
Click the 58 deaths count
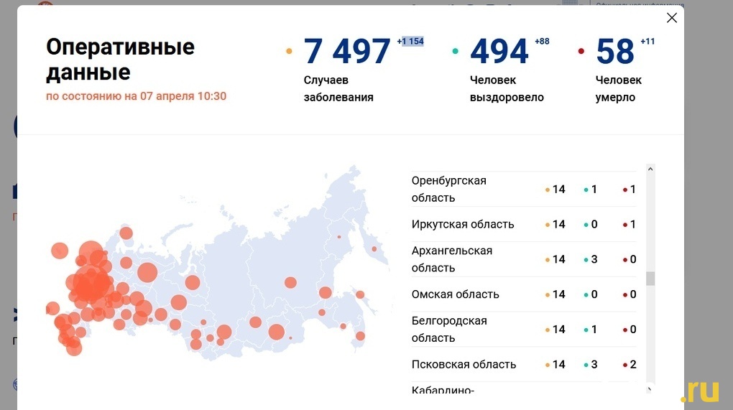pos(615,52)
